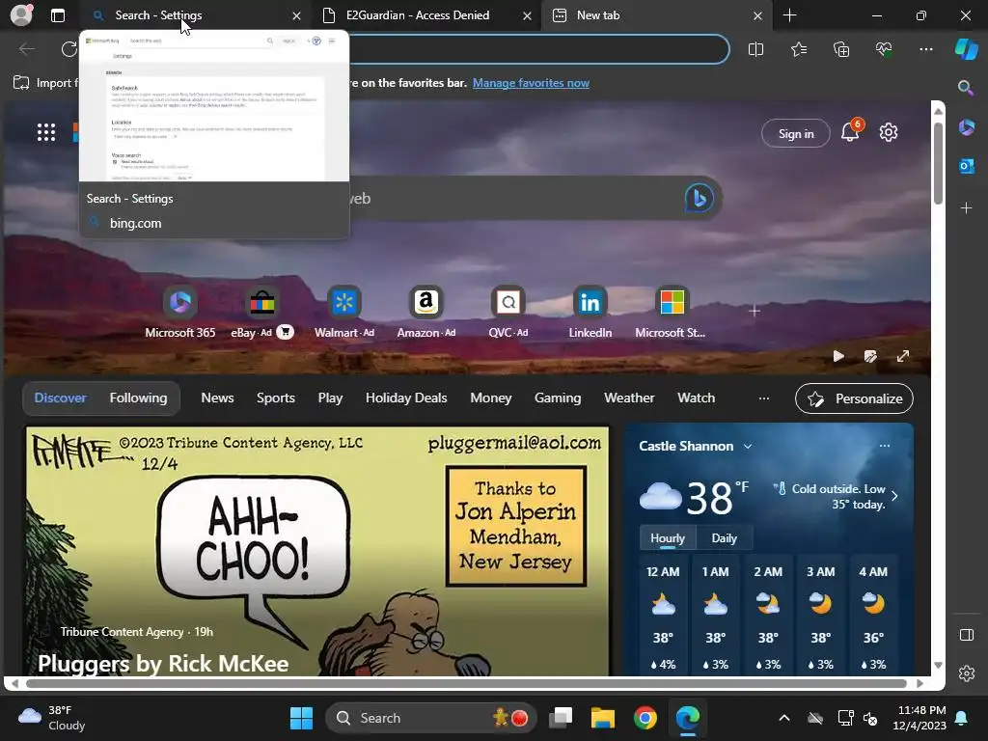Expand background to full view icon
988x741 pixels.
point(903,356)
